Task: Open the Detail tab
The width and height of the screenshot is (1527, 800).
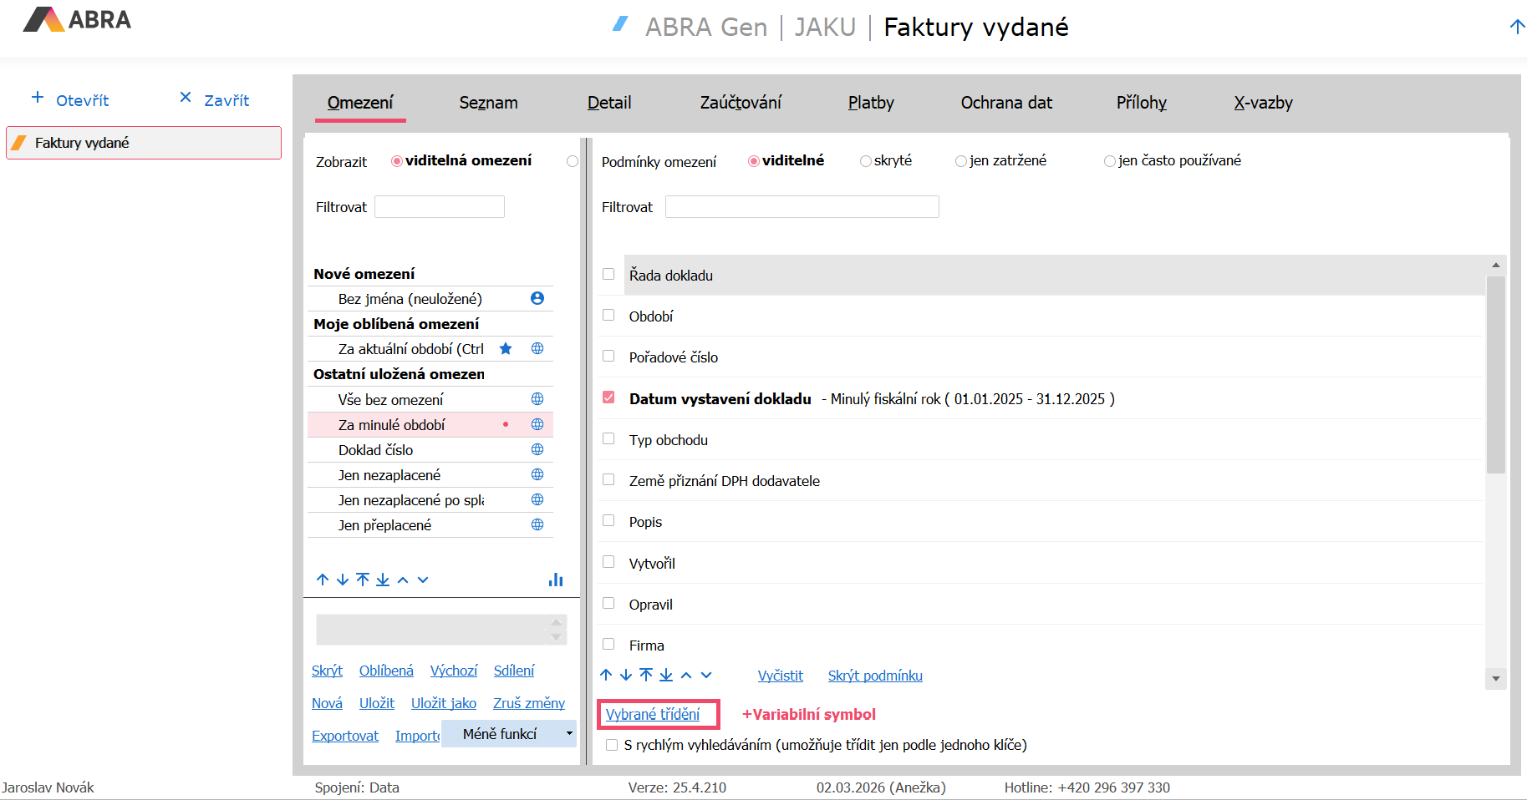Action: [x=609, y=103]
